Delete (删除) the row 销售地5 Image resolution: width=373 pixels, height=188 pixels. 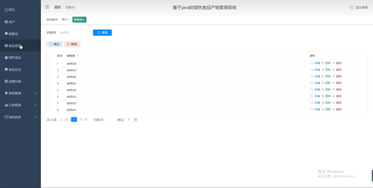click(337, 83)
